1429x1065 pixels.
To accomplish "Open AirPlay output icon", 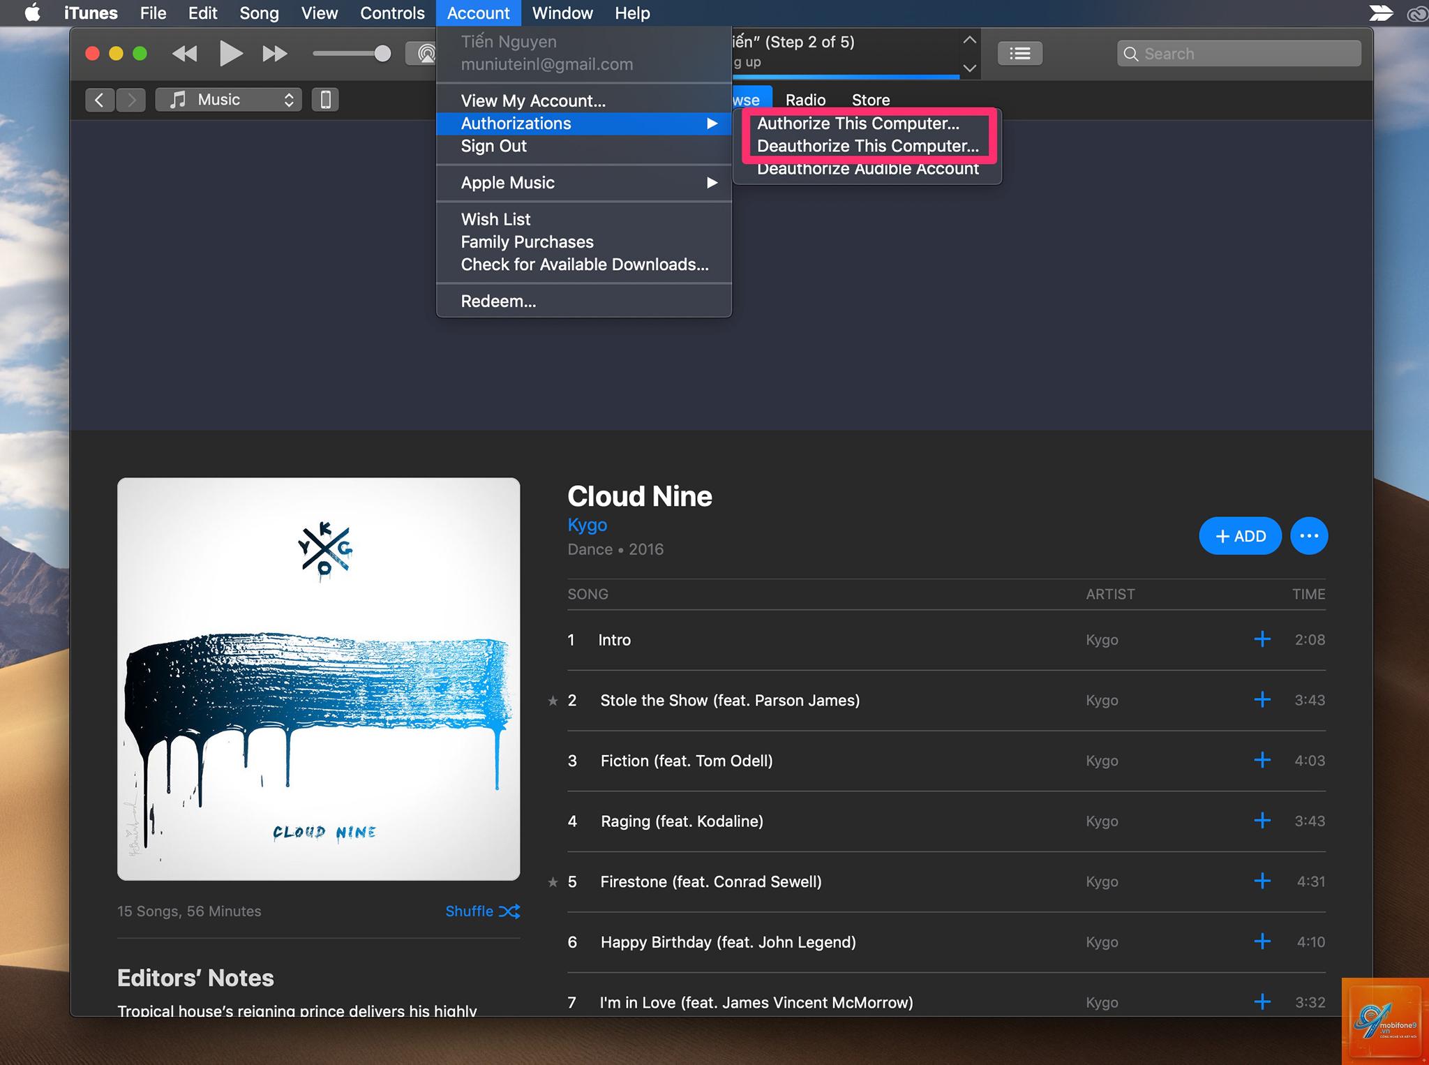I will click(x=421, y=54).
